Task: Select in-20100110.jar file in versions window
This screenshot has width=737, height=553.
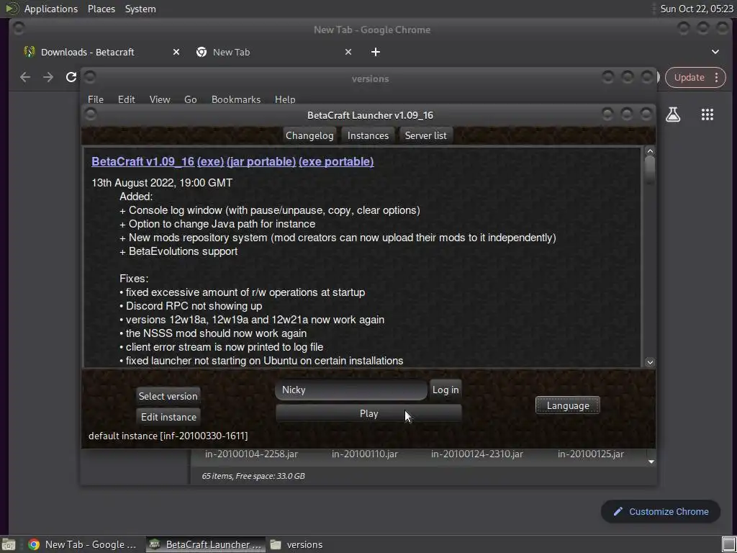Action: [365, 454]
